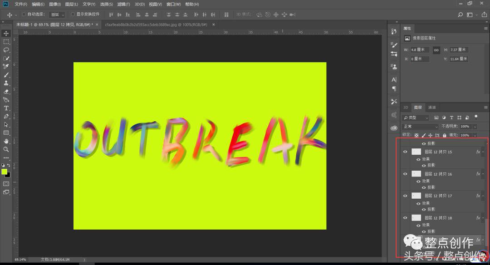Open the Share icon at top right
This screenshot has width=490, height=265.
[x=484, y=15]
